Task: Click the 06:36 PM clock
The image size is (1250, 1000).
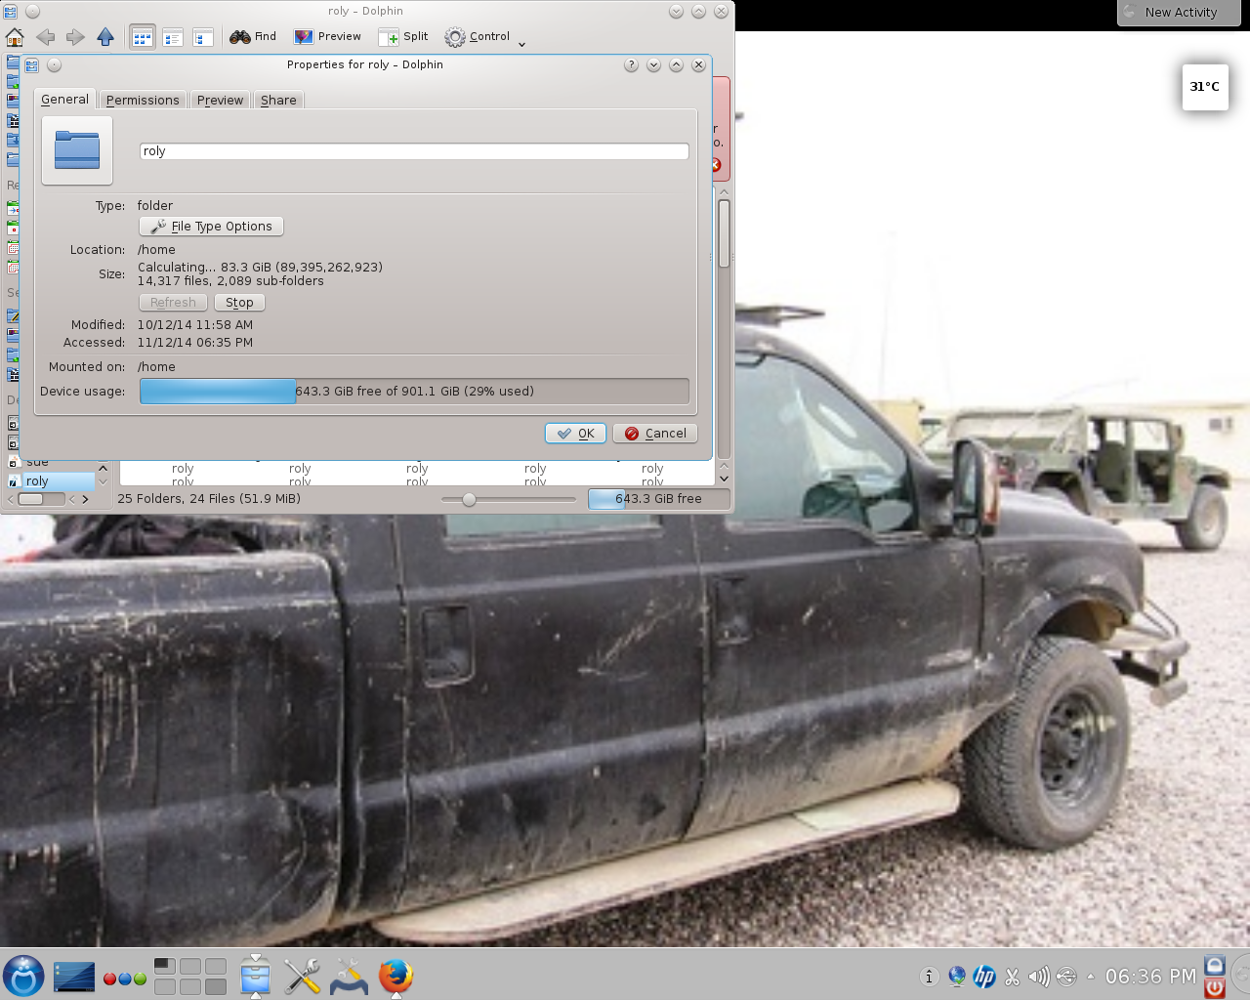Action: 1151,977
